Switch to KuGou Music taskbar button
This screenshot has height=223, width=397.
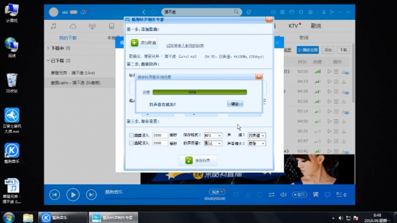(x=63, y=218)
